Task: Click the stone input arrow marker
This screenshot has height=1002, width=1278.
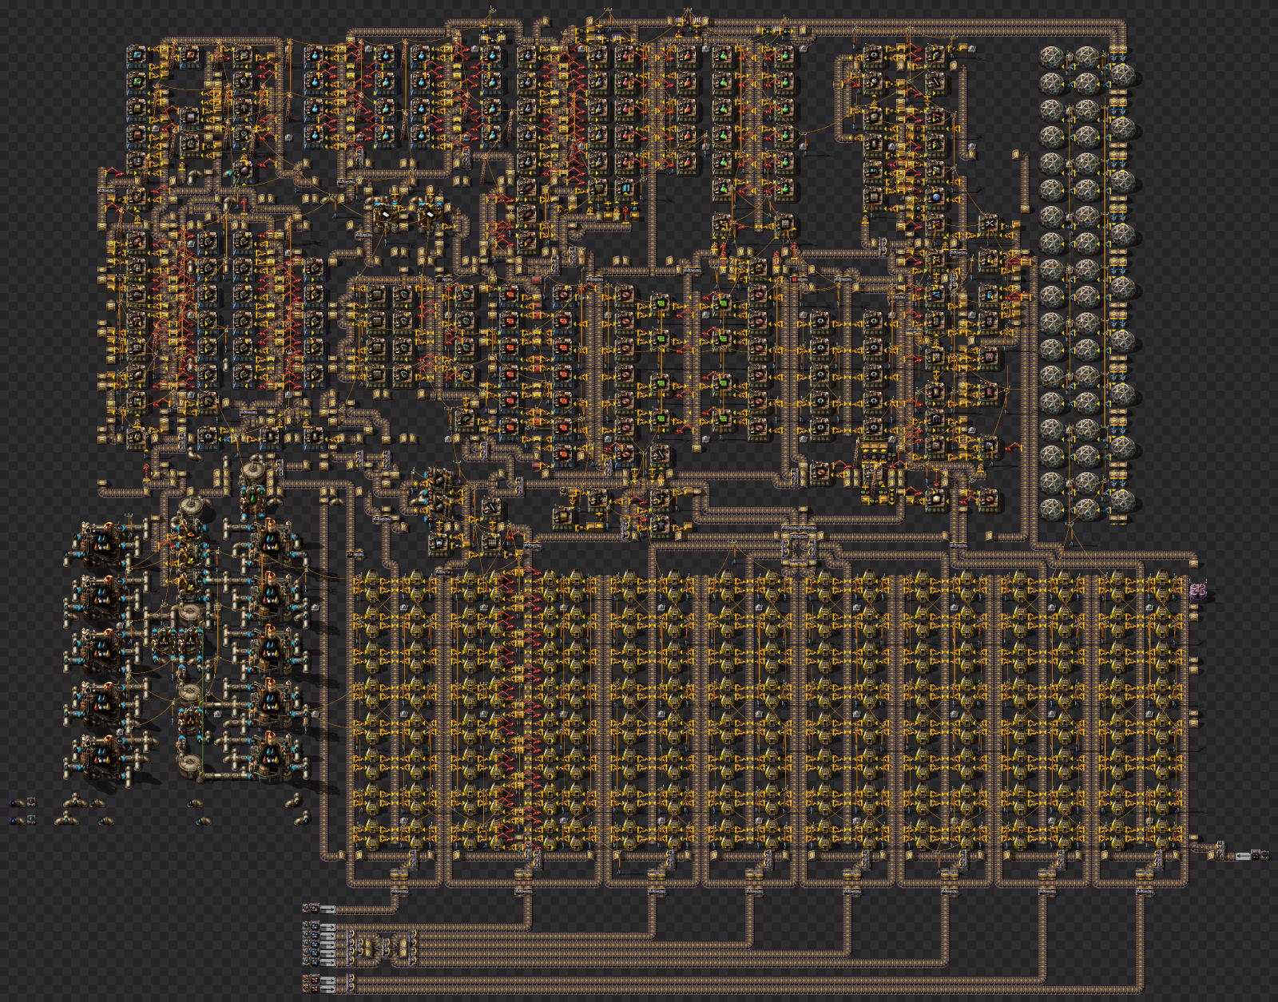Action: click(327, 909)
